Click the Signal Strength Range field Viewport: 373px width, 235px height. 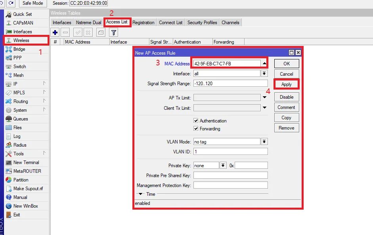pos(231,84)
